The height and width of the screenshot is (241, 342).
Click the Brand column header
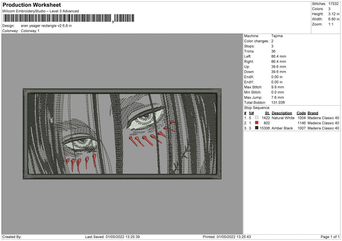[313, 113]
